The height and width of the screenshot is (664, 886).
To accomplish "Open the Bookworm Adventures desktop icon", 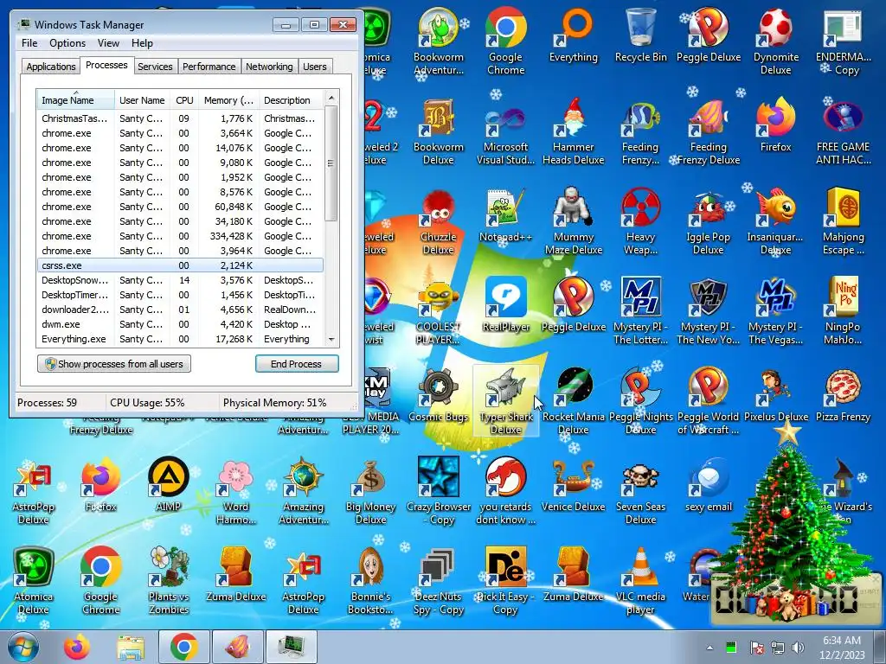I will (x=439, y=41).
